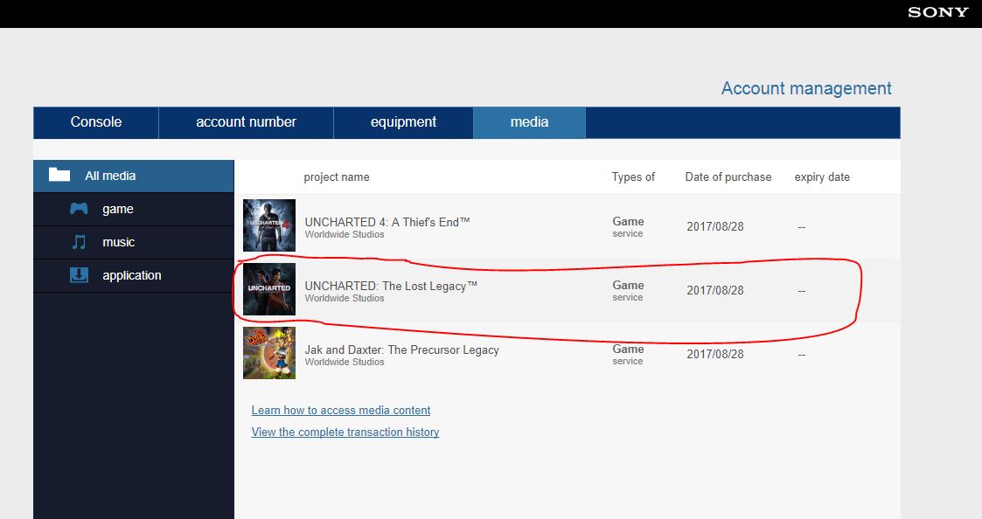Click the expiry date dashes for Uncharted 4

[x=802, y=227]
